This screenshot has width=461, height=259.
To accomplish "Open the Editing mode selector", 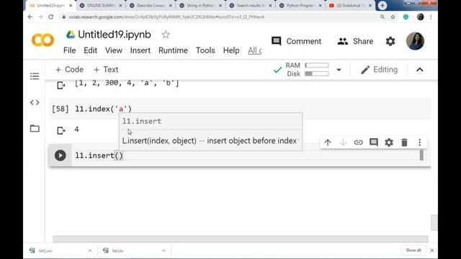I will 380,70.
